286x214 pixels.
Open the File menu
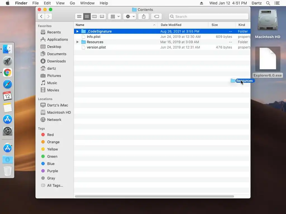pyautogui.click(x=35, y=3)
